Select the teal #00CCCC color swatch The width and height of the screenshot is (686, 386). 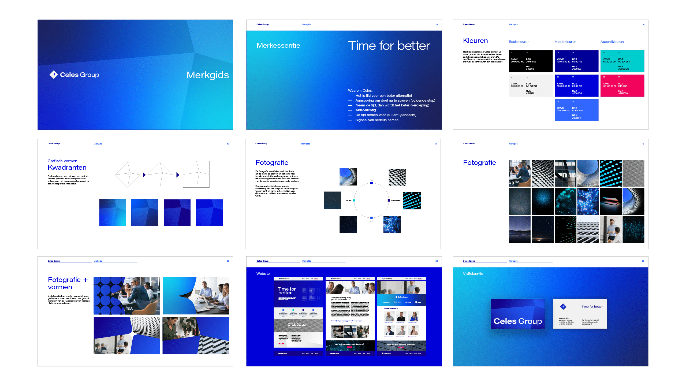[x=622, y=61]
